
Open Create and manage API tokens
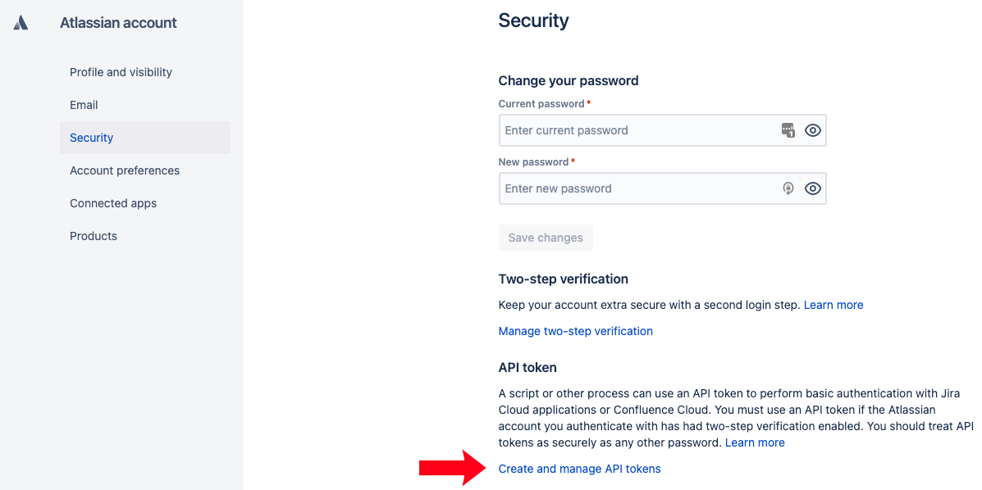(x=579, y=469)
